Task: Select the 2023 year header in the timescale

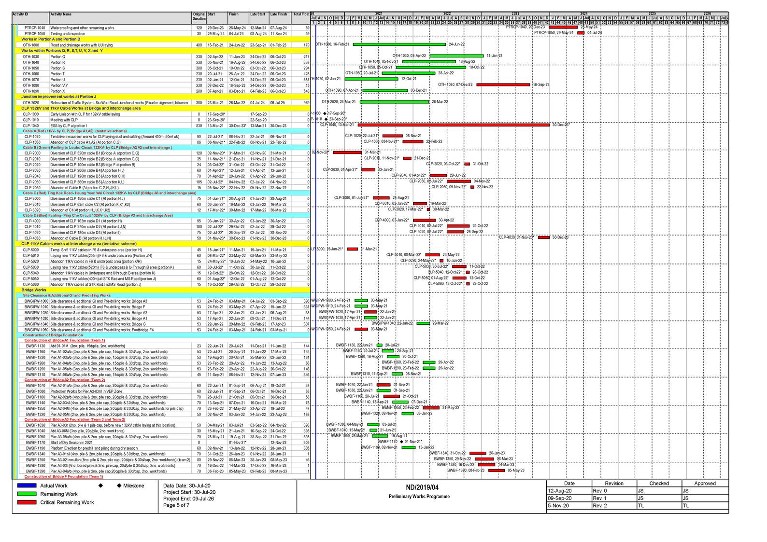Action: pyautogui.click(x=516, y=14)
